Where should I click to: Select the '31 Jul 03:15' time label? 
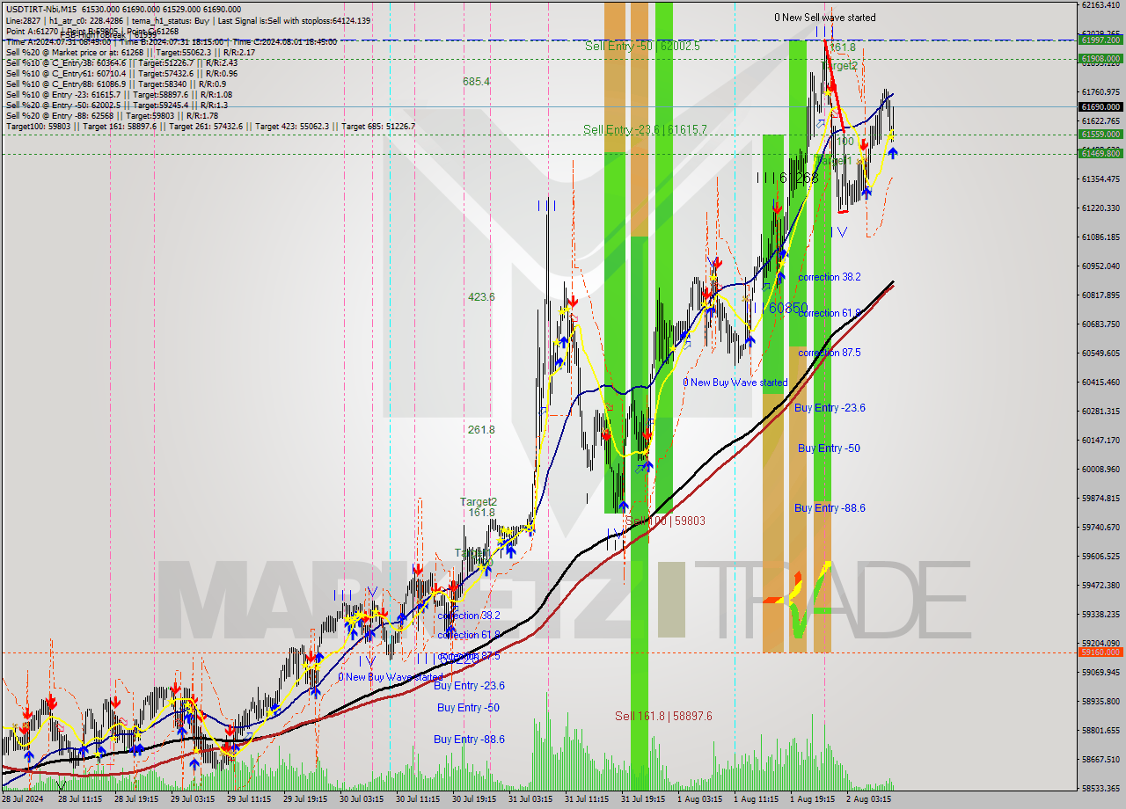[x=531, y=800]
